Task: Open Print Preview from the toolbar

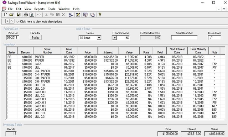Action: tap(32, 15)
